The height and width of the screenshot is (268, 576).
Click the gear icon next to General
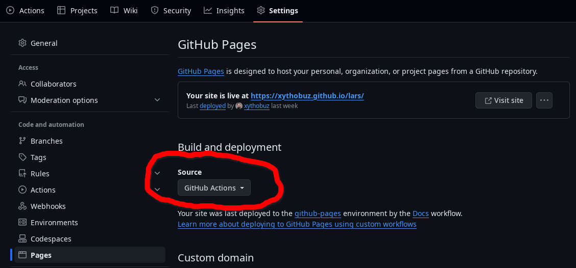(x=22, y=43)
